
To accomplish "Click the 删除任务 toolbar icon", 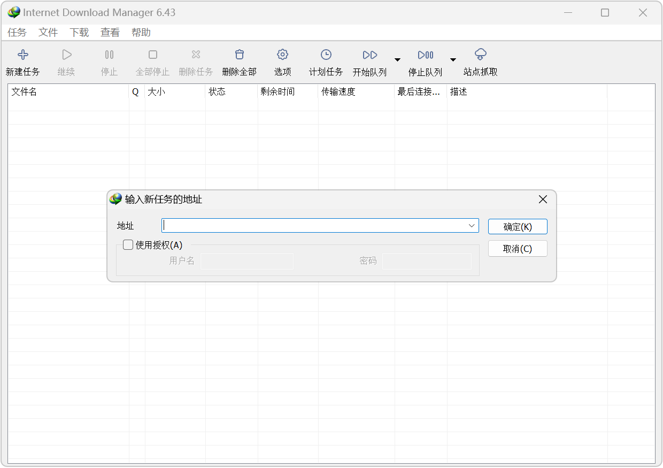I will (x=196, y=55).
